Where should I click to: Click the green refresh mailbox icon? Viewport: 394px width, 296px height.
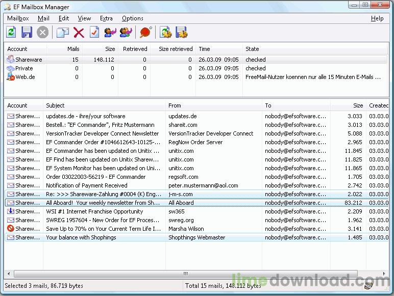11,33
